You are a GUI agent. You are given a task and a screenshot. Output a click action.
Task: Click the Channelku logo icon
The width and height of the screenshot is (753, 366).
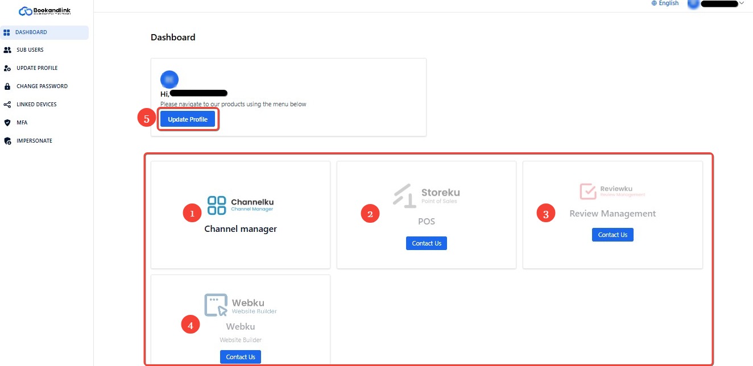click(x=217, y=205)
